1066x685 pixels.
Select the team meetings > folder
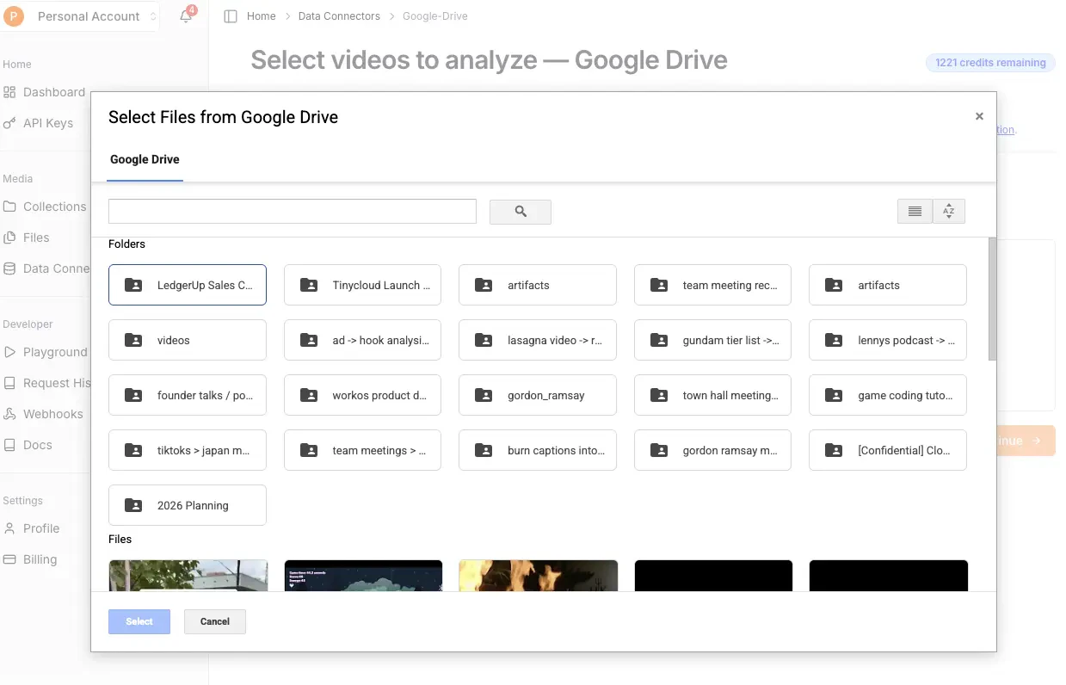(362, 450)
